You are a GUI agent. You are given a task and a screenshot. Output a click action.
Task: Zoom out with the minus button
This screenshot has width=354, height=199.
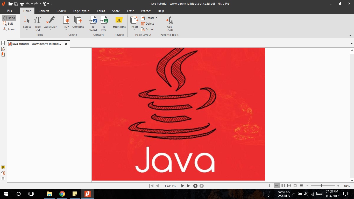coord(307,186)
